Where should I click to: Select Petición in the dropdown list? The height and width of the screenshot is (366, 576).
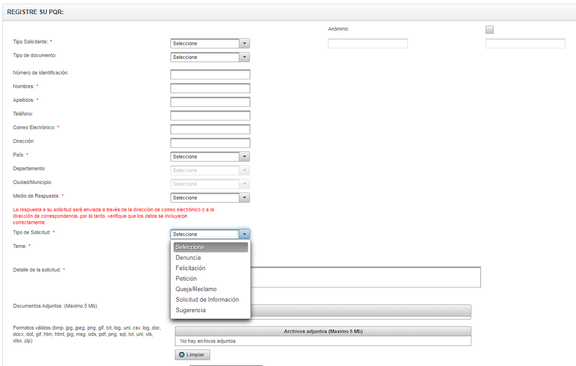pyautogui.click(x=186, y=279)
